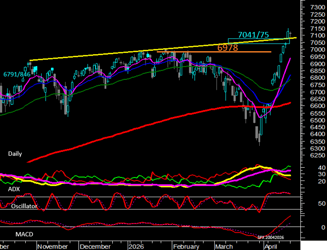Viewport: 327px width, 250px height.
Task: Select November on the time axis
Action: pos(52,246)
